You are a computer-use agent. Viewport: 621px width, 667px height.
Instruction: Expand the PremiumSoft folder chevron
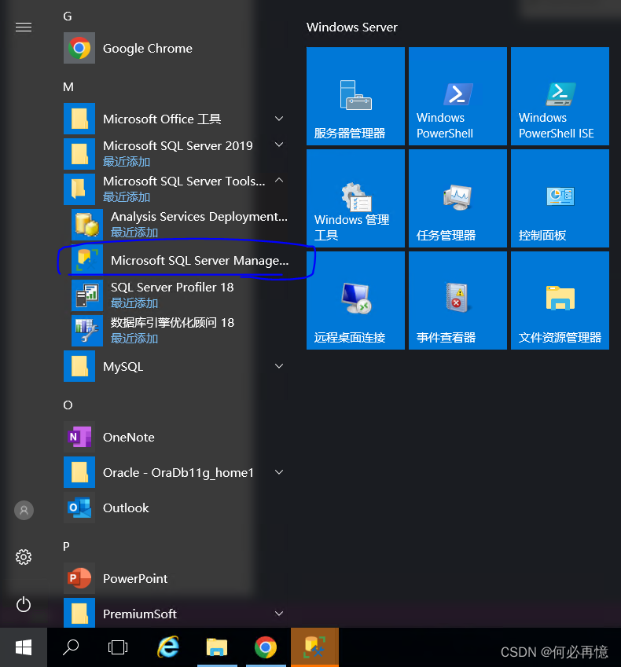(x=279, y=614)
